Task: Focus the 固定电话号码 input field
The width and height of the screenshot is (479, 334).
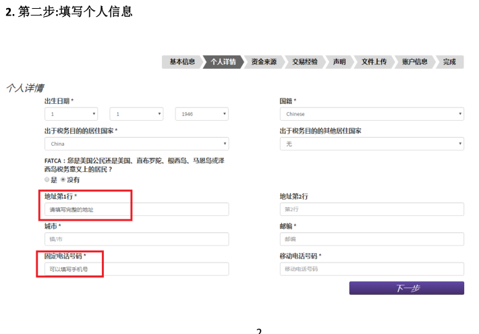Action: pos(136,269)
